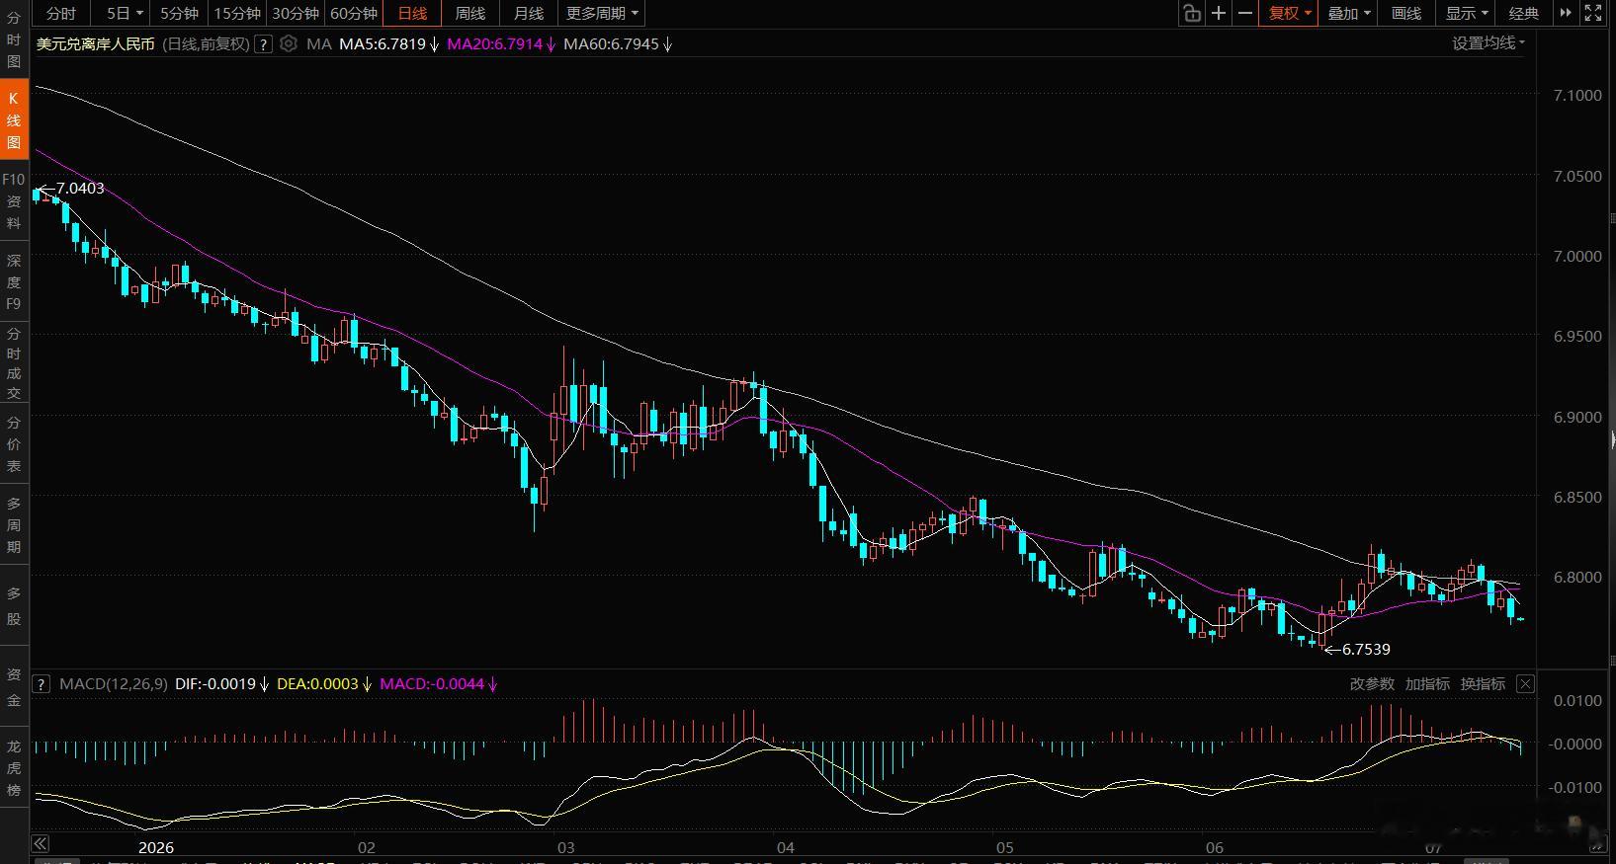Open 资金 in left sidebar

[x=14, y=687]
